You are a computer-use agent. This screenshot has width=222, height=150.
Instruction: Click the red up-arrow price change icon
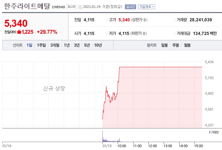[19, 32]
